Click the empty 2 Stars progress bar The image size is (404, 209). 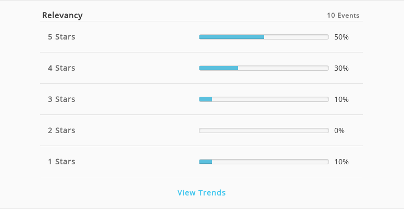point(264,130)
